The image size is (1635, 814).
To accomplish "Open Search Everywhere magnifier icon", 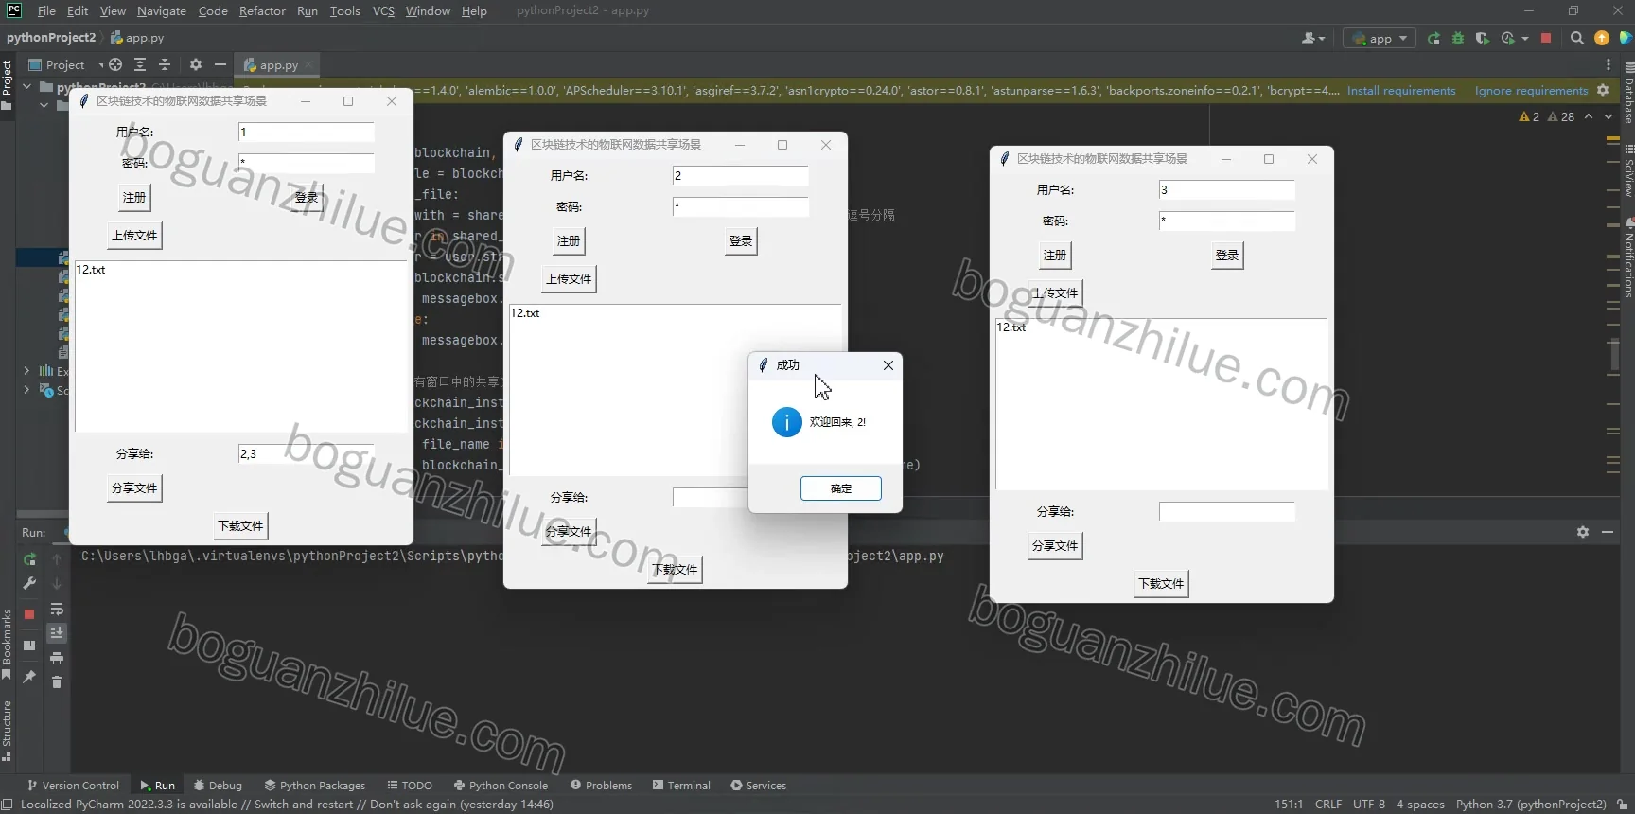I will [1576, 39].
